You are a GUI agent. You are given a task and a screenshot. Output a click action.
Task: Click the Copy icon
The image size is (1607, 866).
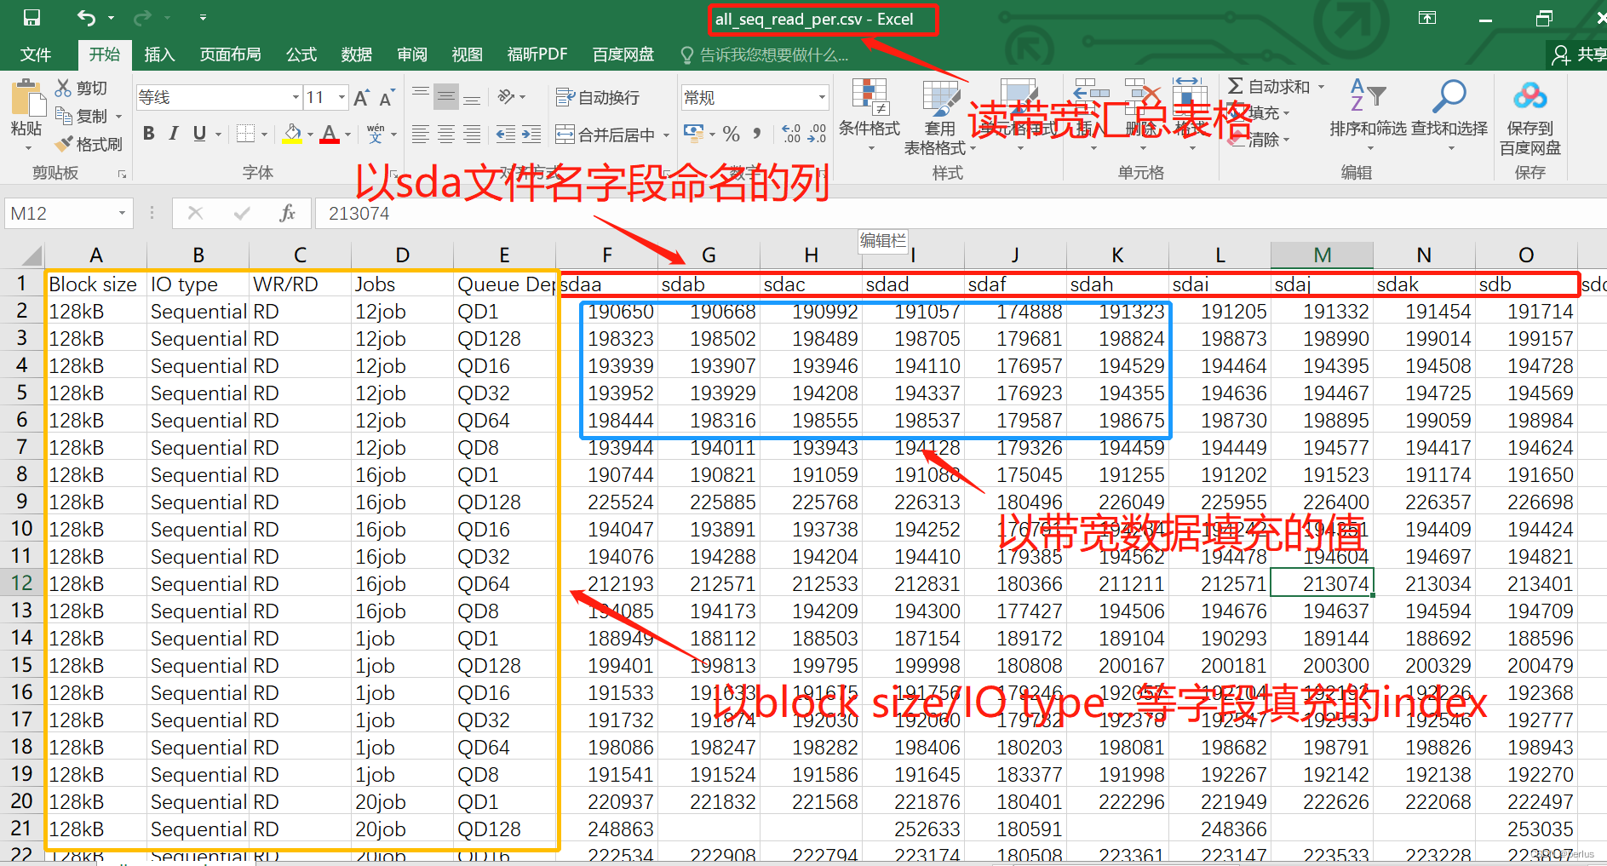[x=63, y=115]
